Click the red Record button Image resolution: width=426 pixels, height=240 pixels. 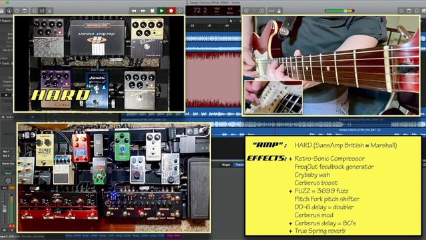[171, 11]
